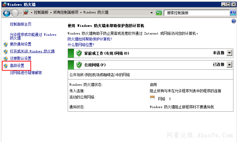
Task: Click Windows 防火墙阻止新程序时不要通知我 text
Action: pos(182,107)
